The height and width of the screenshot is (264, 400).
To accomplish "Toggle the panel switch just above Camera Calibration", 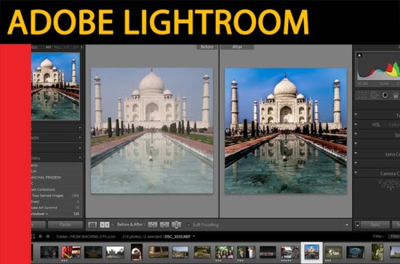I will (356, 163).
